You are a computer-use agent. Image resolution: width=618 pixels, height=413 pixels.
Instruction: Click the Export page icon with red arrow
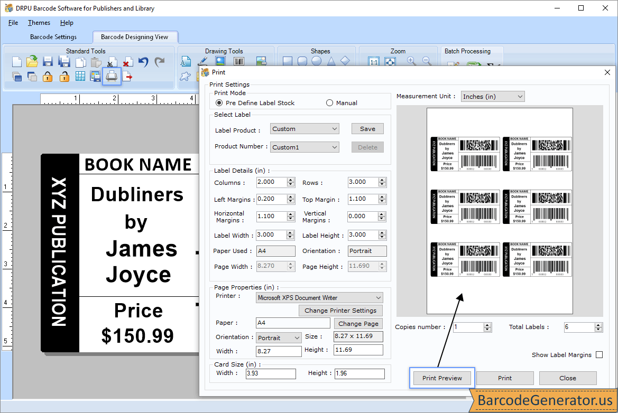[x=127, y=77]
